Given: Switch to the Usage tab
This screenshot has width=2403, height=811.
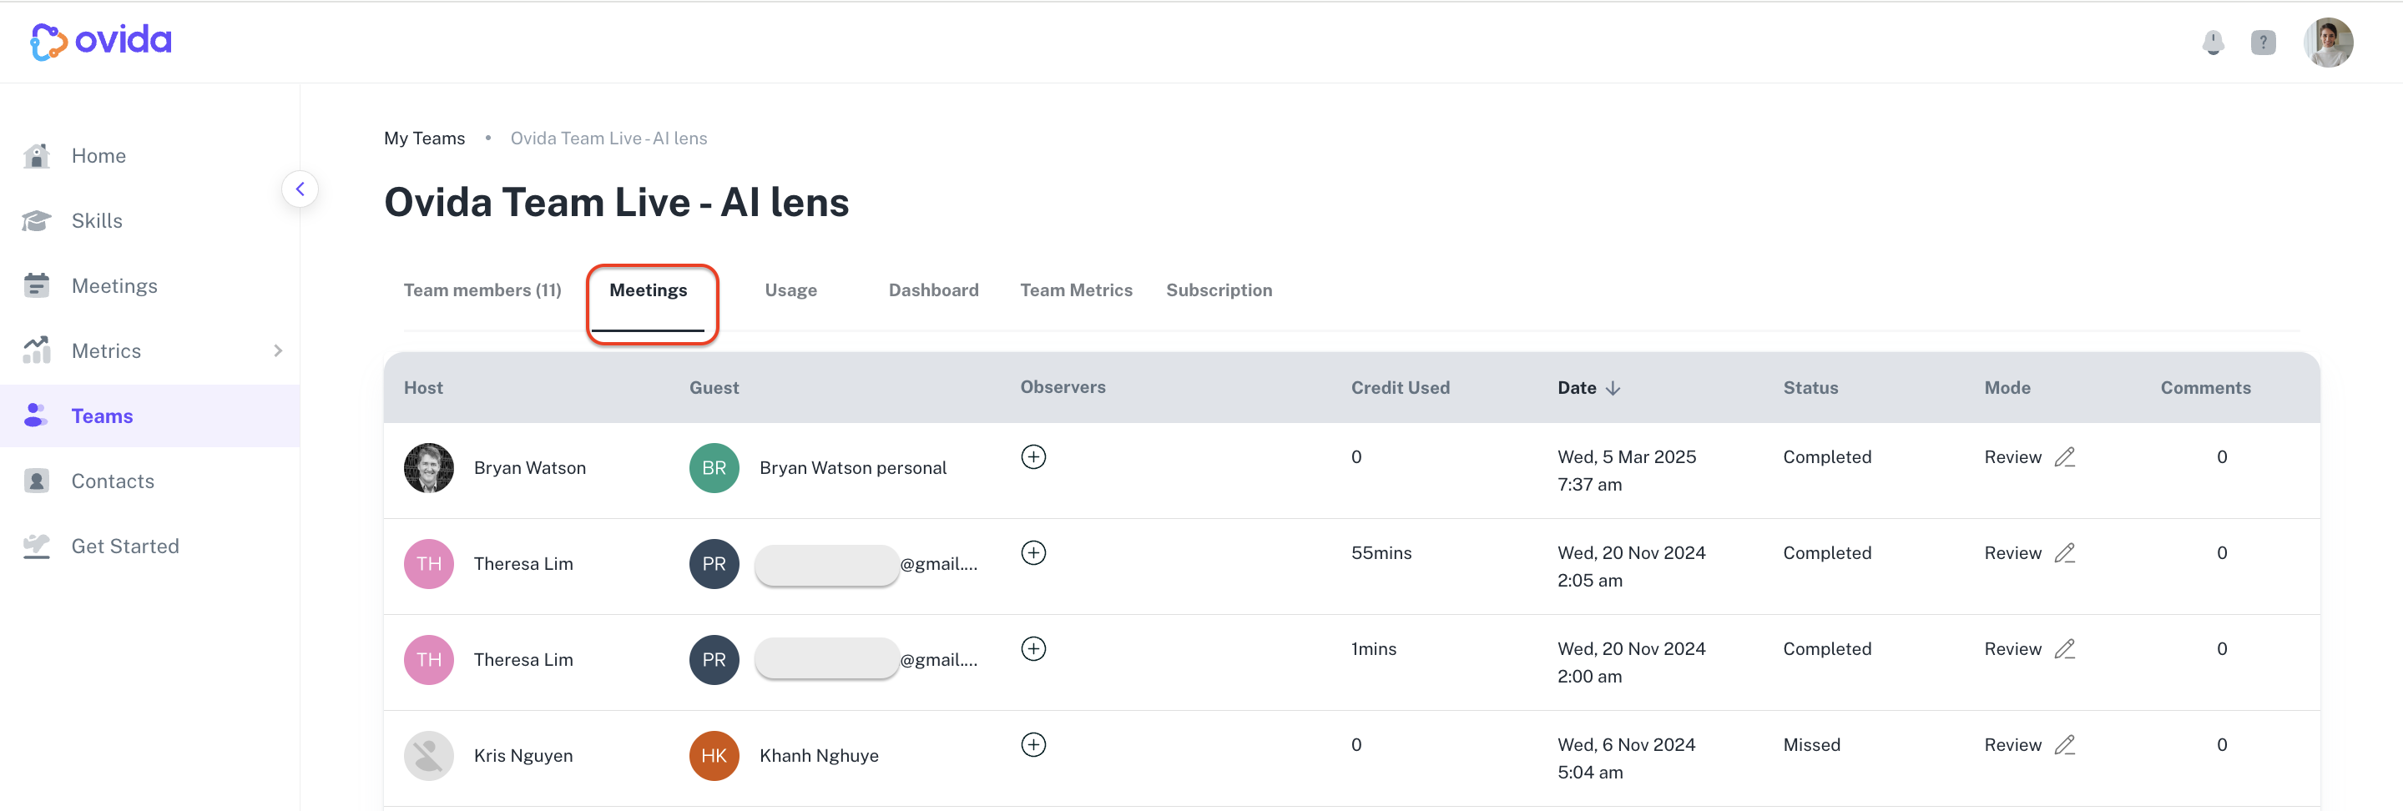Looking at the screenshot, I should point(791,291).
